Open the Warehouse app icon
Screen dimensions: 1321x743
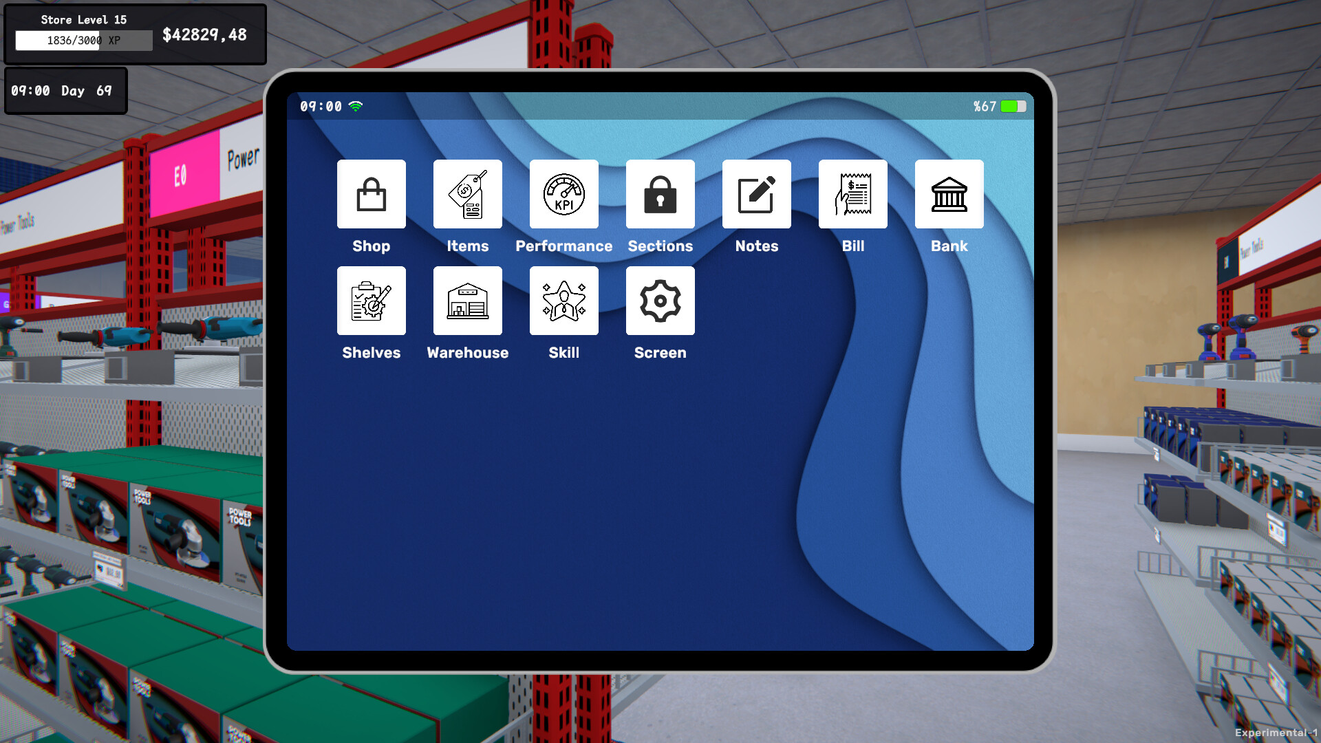467,301
